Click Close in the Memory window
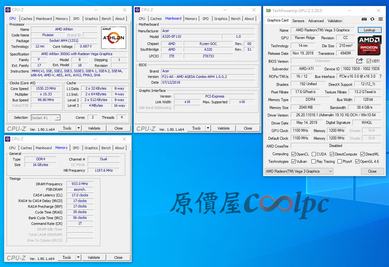This screenshot has width=389, height=267. tap(119, 257)
